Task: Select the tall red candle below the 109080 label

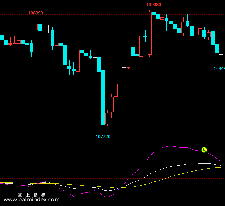Action: [x=149, y=33]
